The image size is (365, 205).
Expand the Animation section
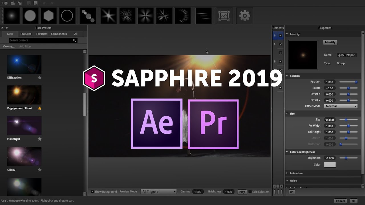click(287, 173)
